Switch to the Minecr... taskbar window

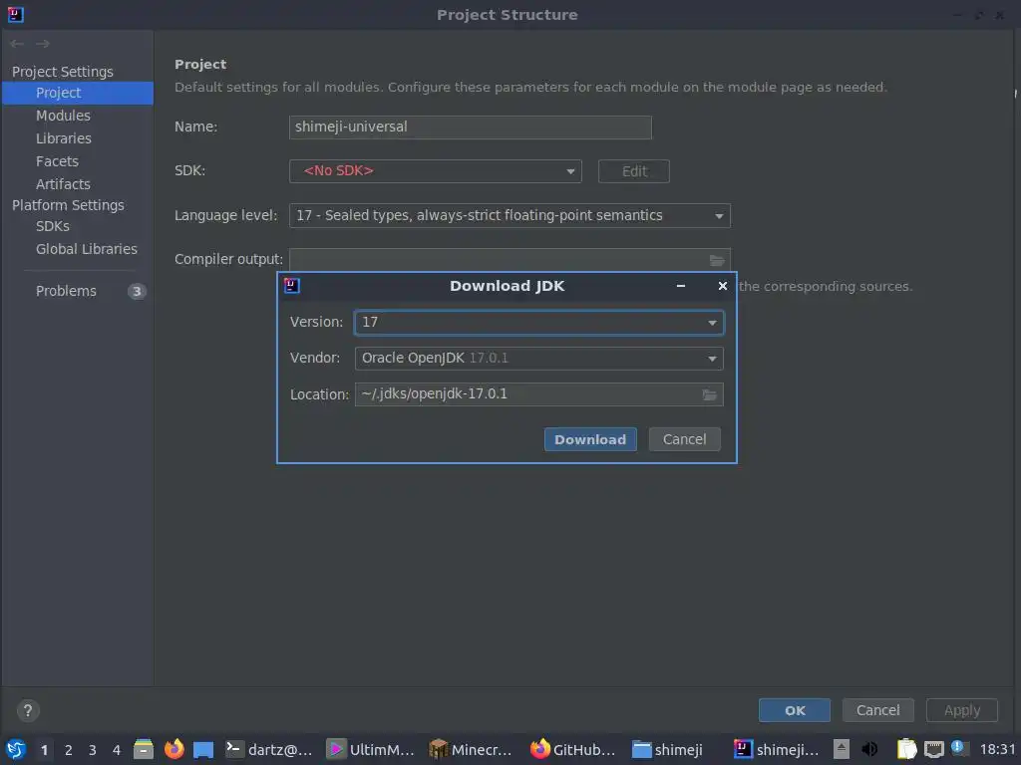point(471,749)
